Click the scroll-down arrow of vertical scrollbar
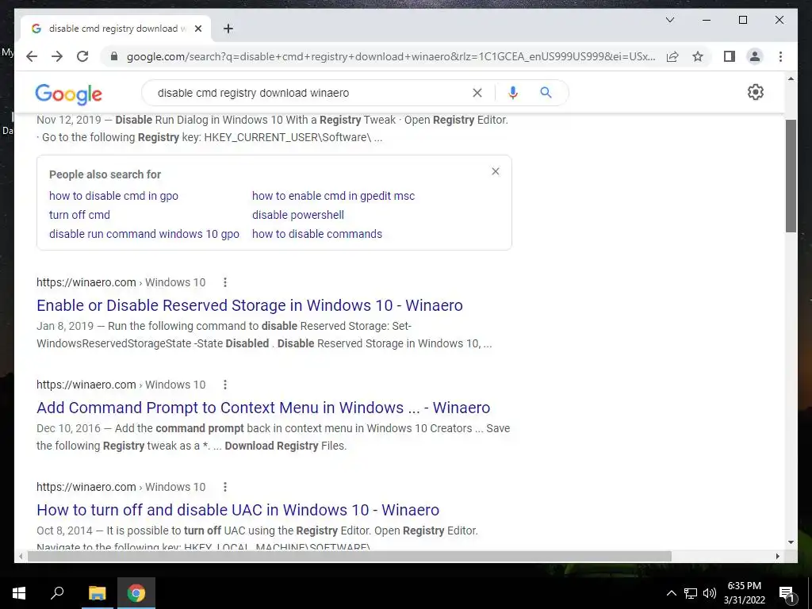The image size is (812, 609). point(791,542)
